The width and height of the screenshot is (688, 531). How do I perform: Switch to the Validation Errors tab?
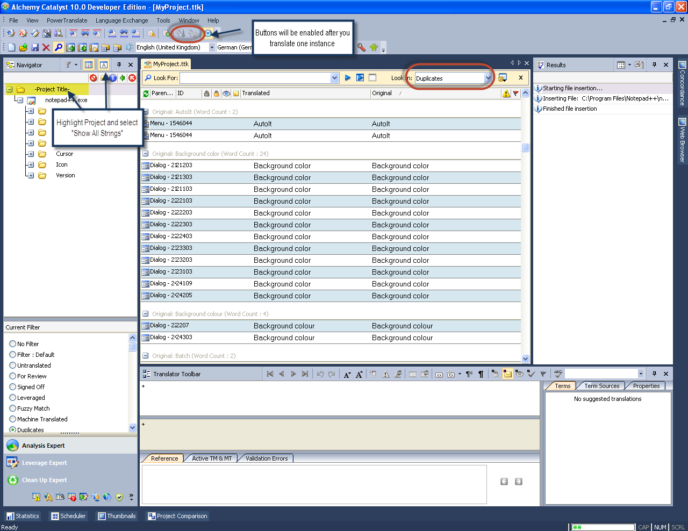point(267,458)
